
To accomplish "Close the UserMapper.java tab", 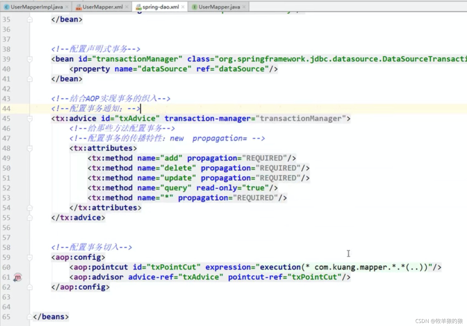I will click(x=244, y=7).
